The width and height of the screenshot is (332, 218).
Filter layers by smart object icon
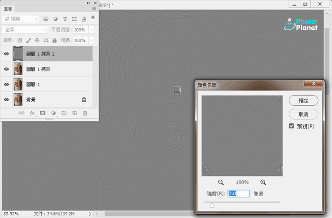click(84, 19)
